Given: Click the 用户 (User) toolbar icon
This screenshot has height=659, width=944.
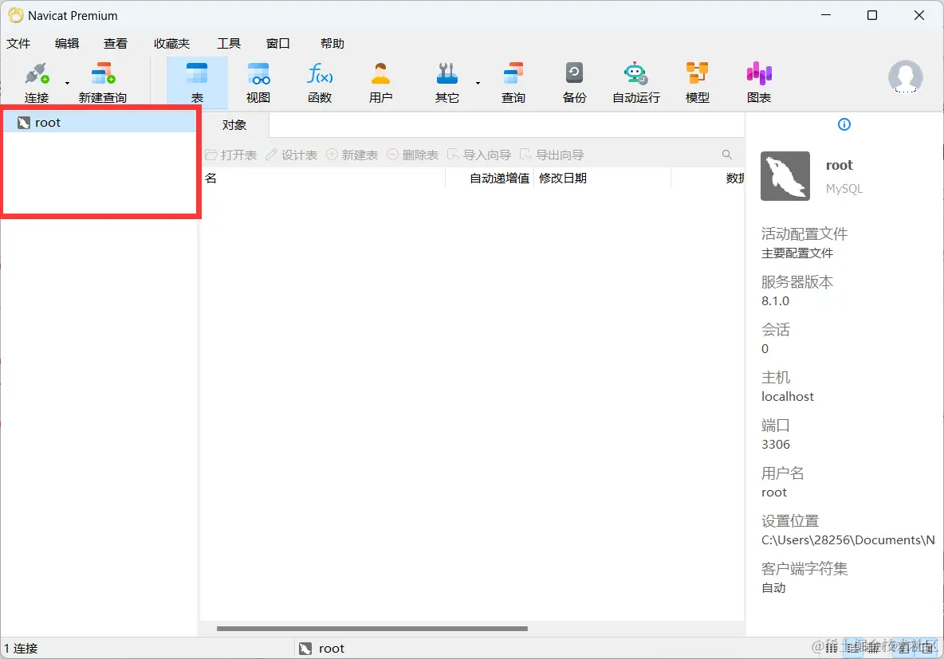Looking at the screenshot, I should point(380,74).
